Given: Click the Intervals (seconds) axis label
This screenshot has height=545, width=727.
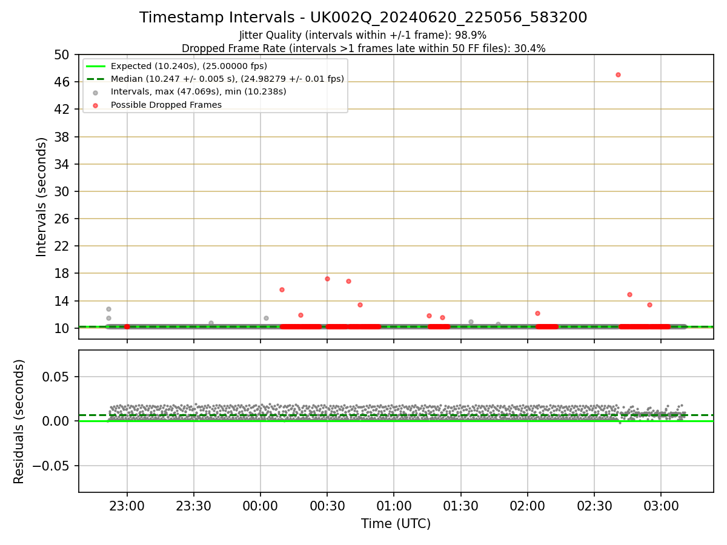Looking at the screenshot, I should point(41,197).
